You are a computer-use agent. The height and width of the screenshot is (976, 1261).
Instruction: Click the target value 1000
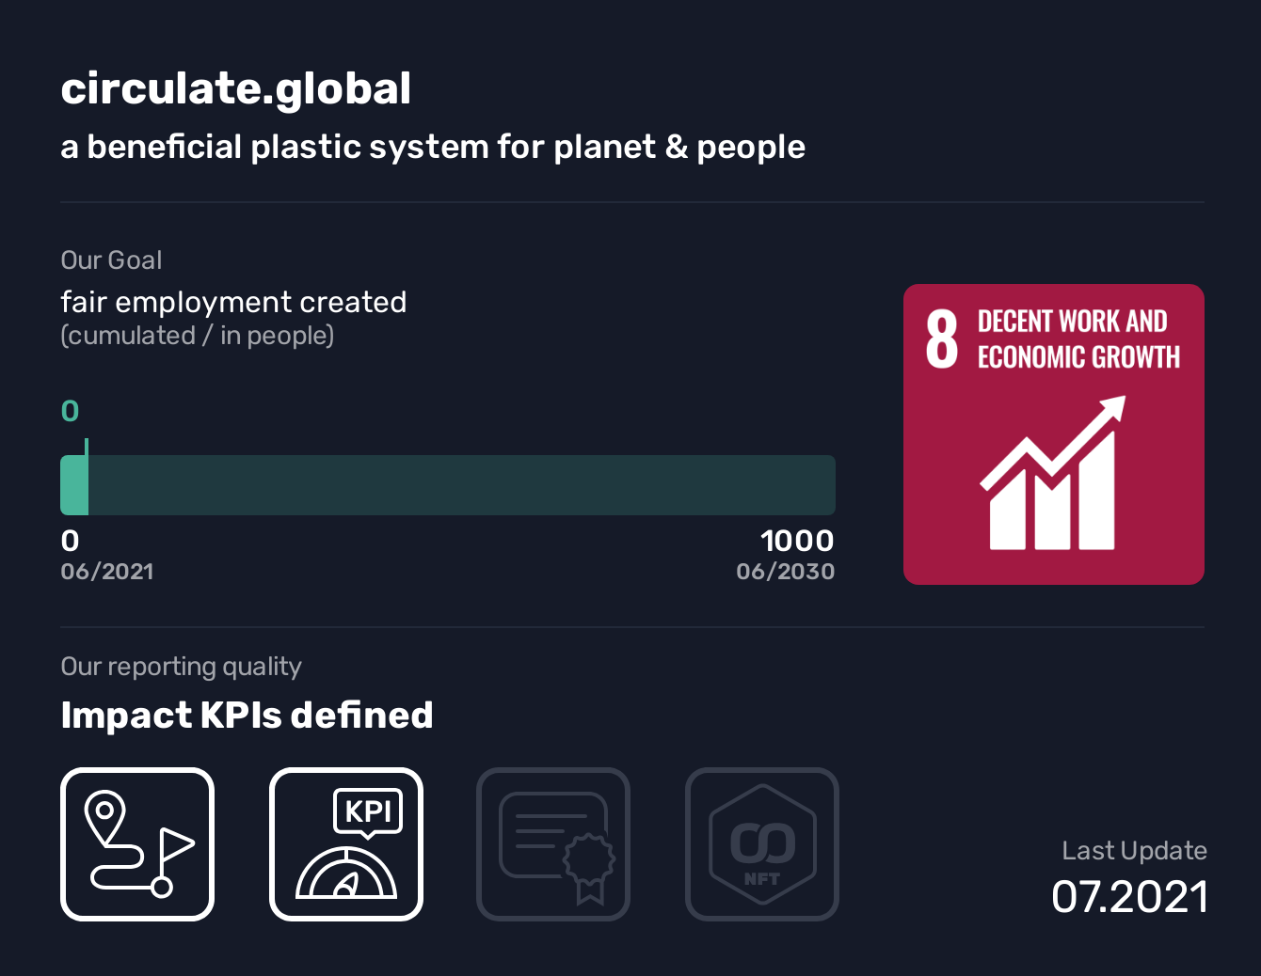(796, 541)
